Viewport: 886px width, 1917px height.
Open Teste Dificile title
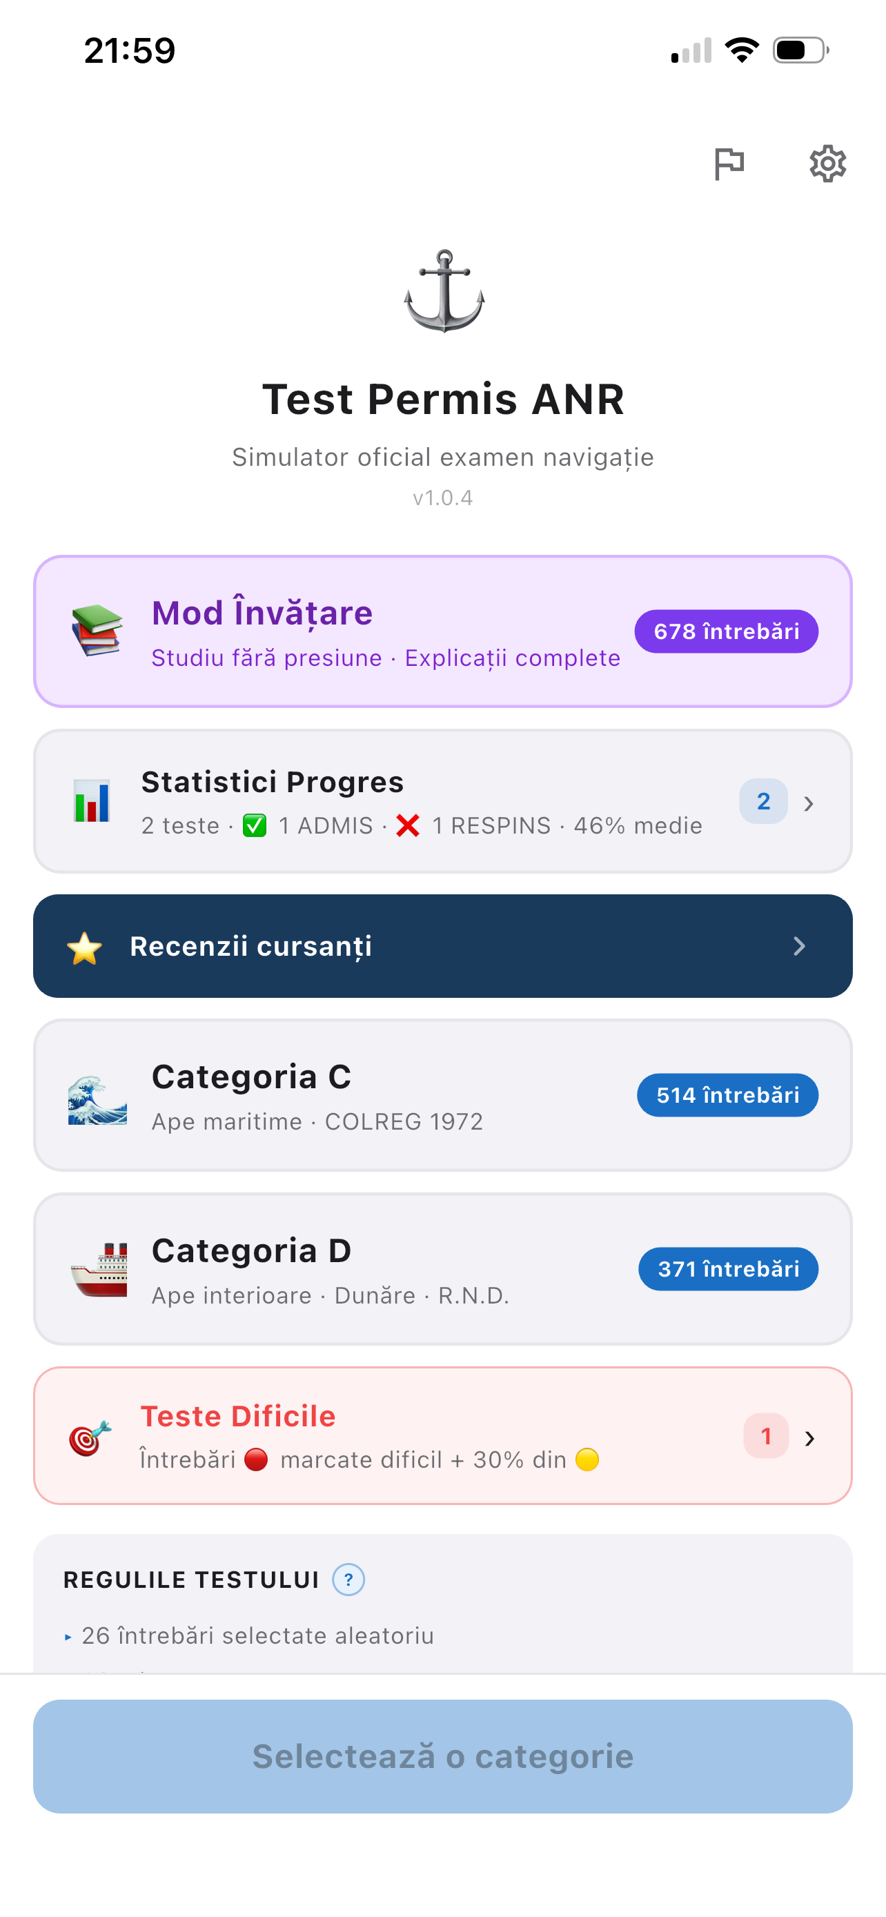click(238, 1416)
